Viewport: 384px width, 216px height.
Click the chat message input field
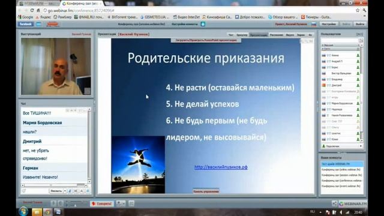[x=37, y=191]
